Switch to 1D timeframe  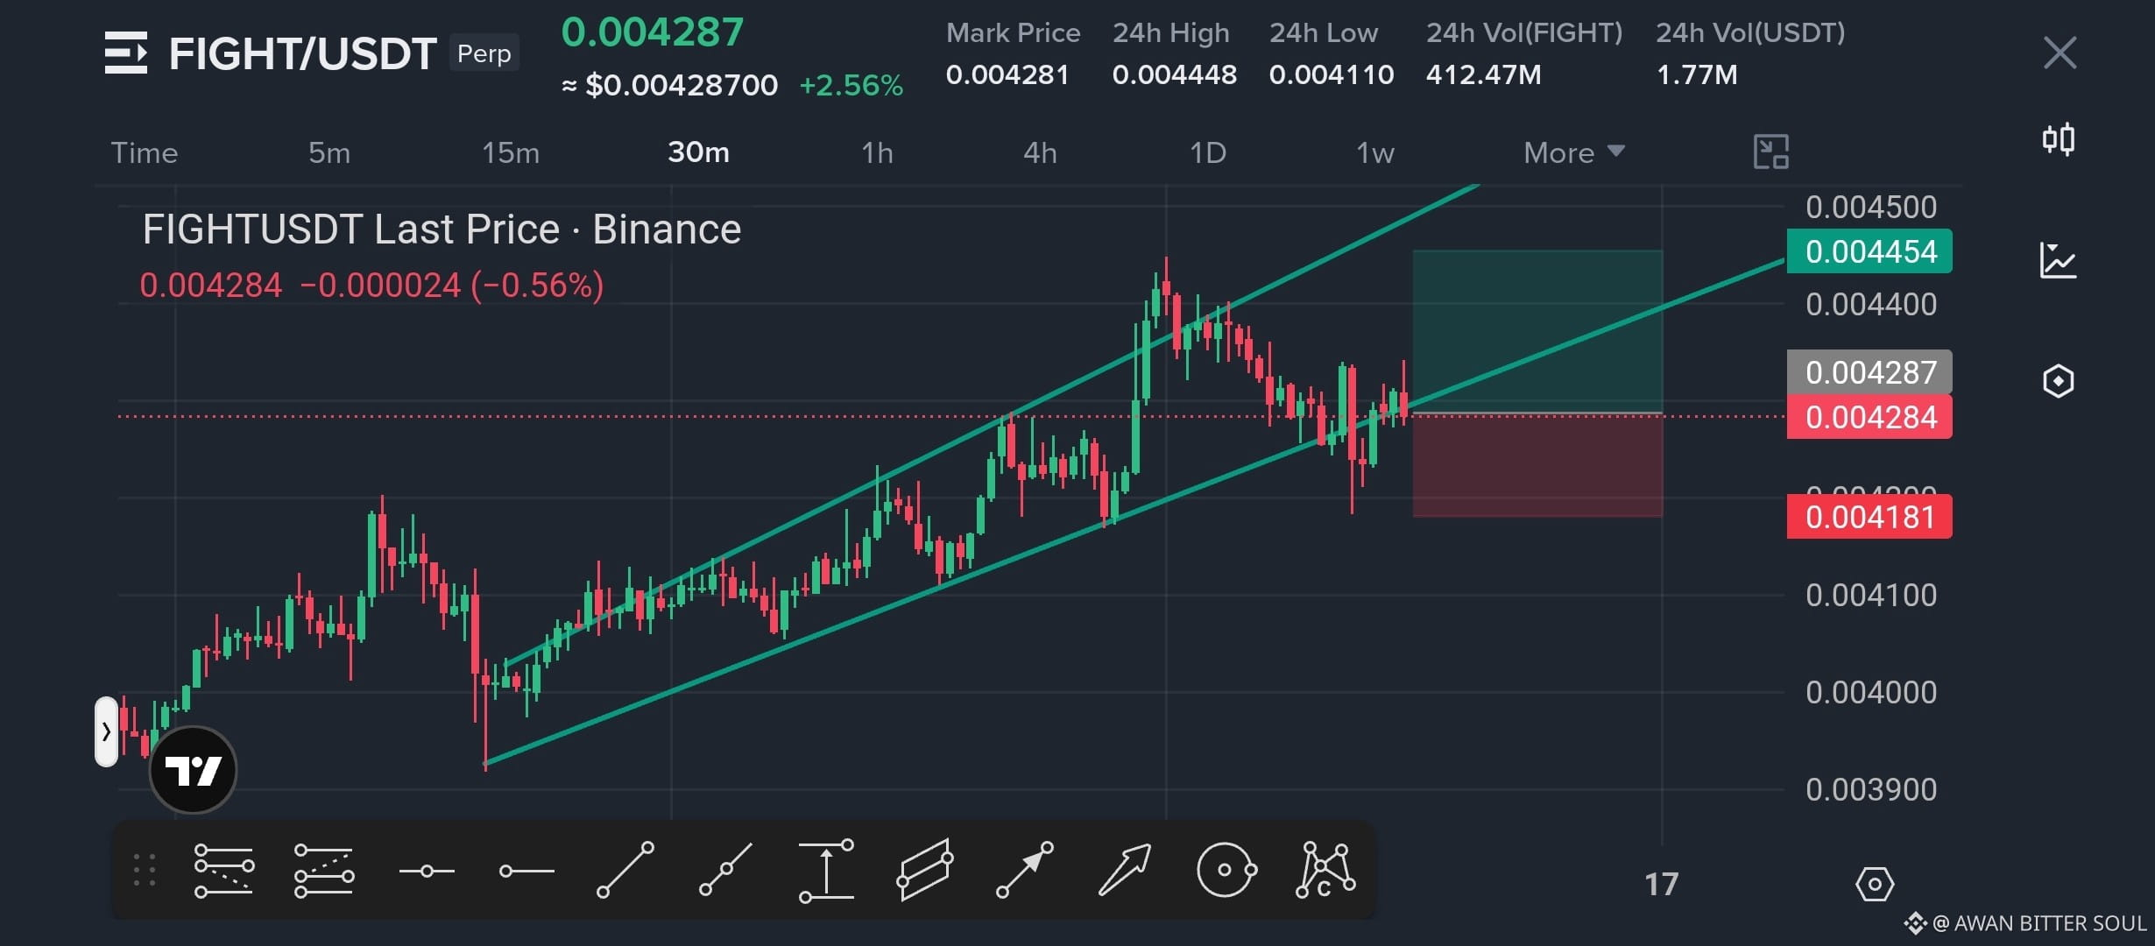coord(1207,153)
